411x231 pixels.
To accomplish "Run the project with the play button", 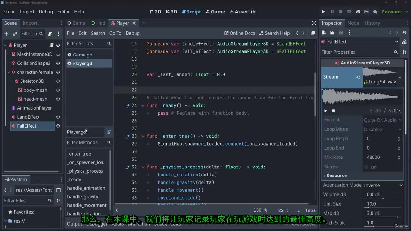I will tap(323, 12).
